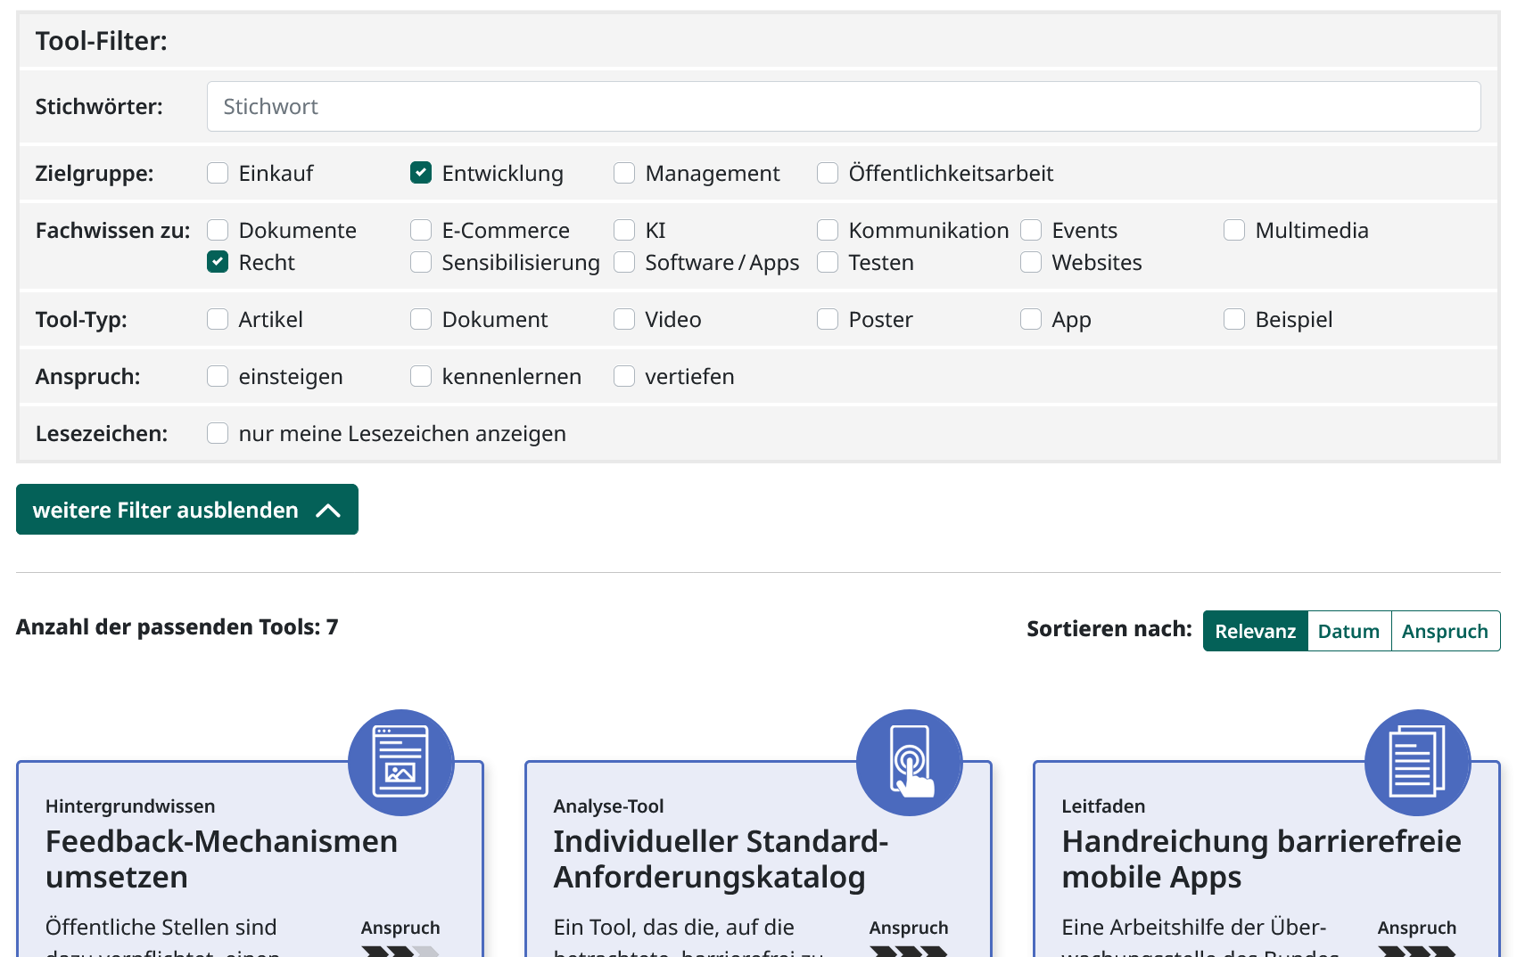Click the webpage icon on Feedback-Mechanismen card
Image resolution: width=1517 pixels, height=957 pixels.
point(401,763)
